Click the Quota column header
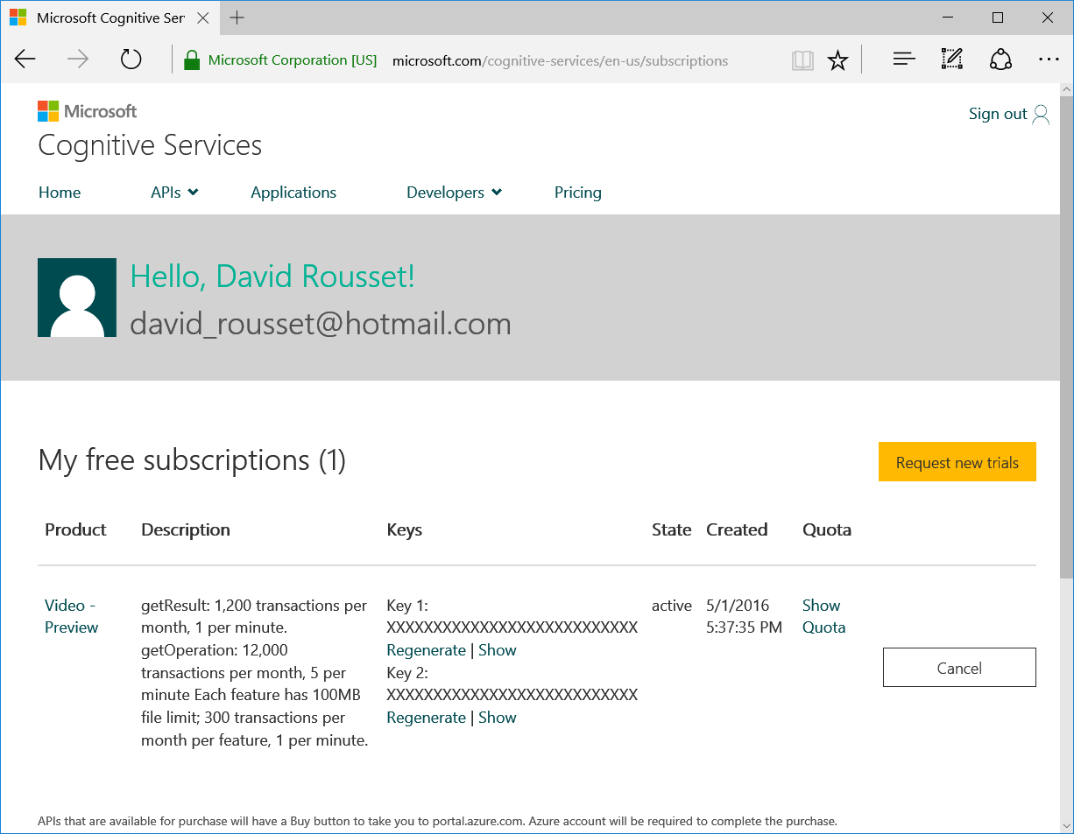The width and height of the screenshot is (1074, 834). click(x=827, y=529)
